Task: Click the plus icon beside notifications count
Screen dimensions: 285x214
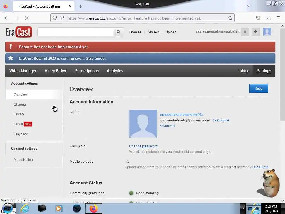Action: click(x=256, y=32)
